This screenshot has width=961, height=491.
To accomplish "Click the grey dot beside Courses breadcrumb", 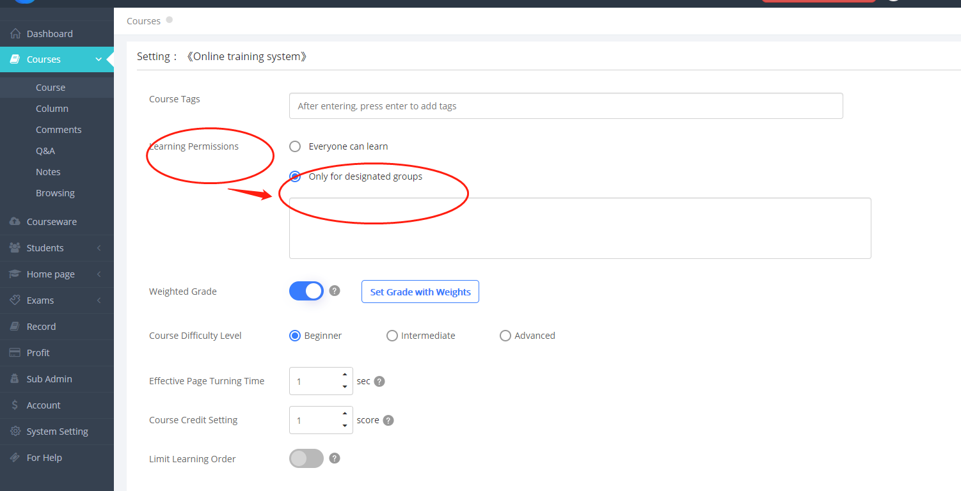I will click(x=170, y=20).
